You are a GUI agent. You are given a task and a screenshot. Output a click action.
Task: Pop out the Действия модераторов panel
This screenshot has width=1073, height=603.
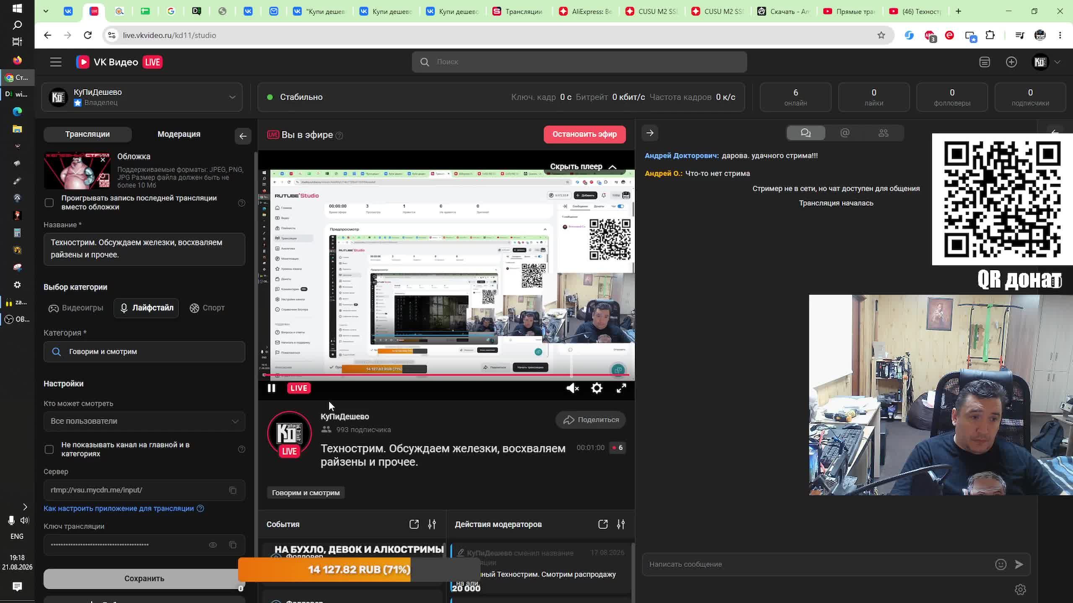[x=603, y=524]
